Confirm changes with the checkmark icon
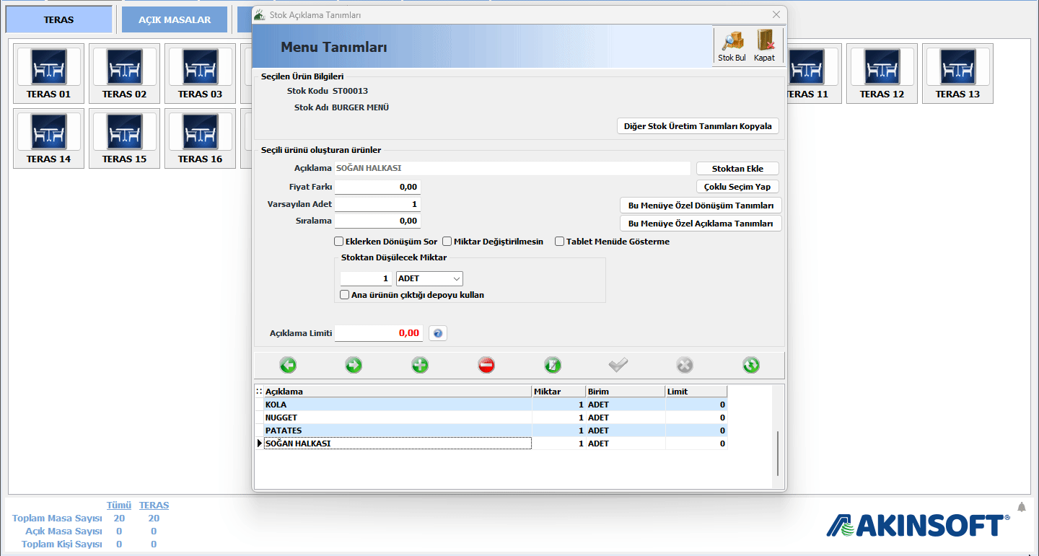 click(x=618, y=366)
